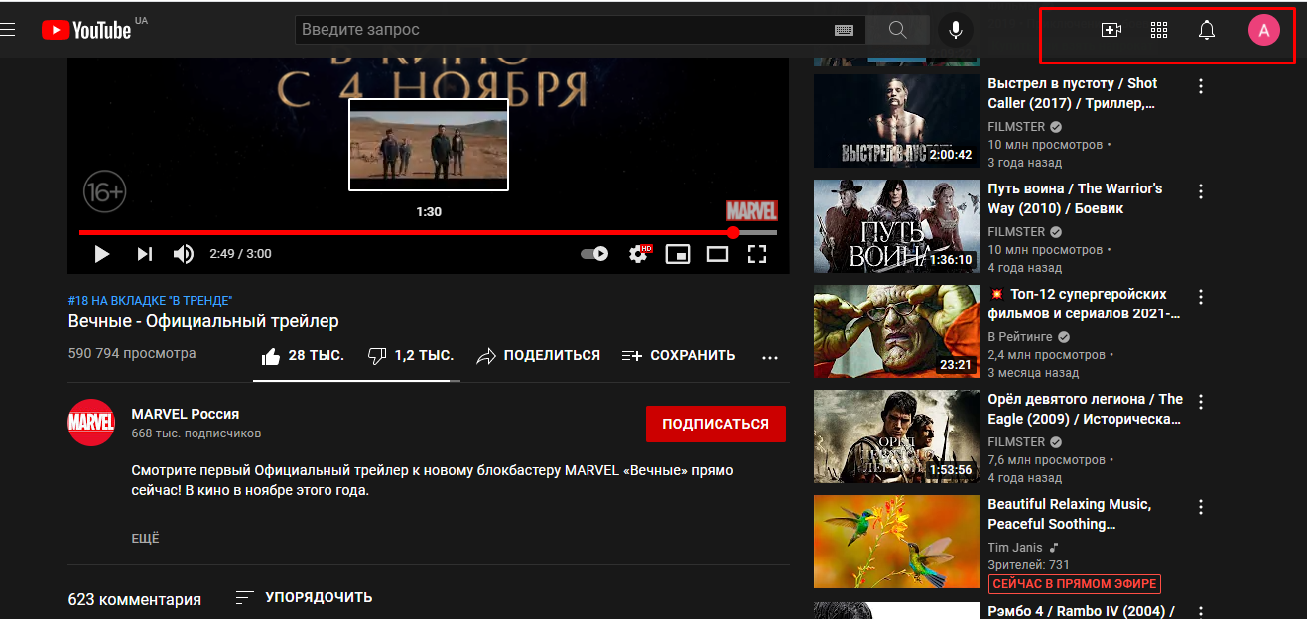Like the video with 28 ТЫС.
1307x619 pixels.
pos(302,355)
